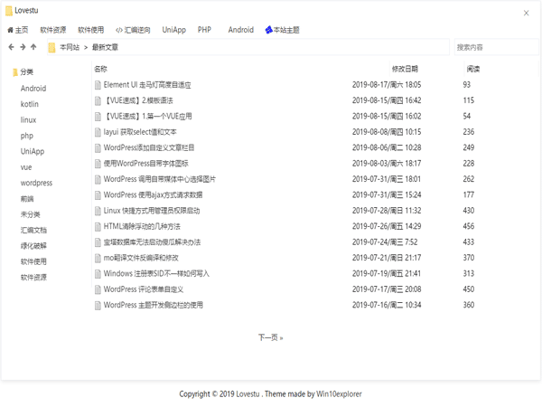Screen dimensions: 542x407
Task: Click the 修改日期 column header
Action: click(405, 69)
